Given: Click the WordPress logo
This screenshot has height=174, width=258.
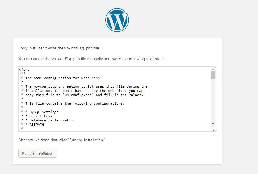Looking at the screenshot, I should 117,20.
